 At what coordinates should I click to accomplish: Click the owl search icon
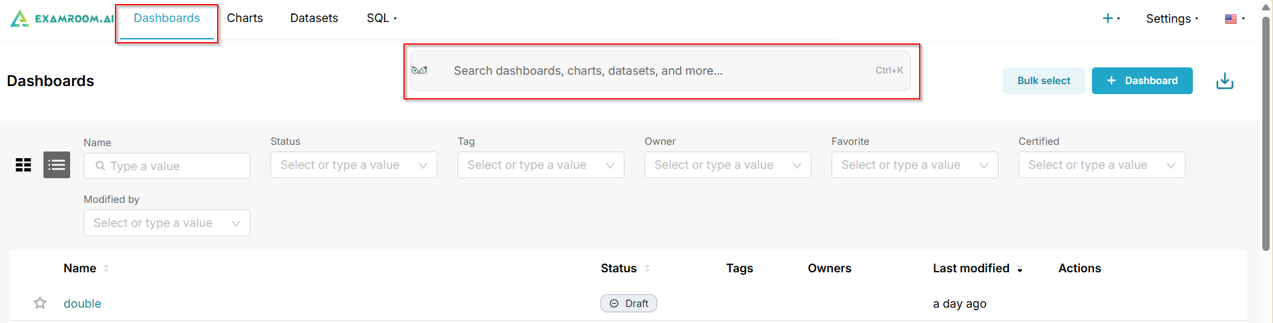point(419,71)
